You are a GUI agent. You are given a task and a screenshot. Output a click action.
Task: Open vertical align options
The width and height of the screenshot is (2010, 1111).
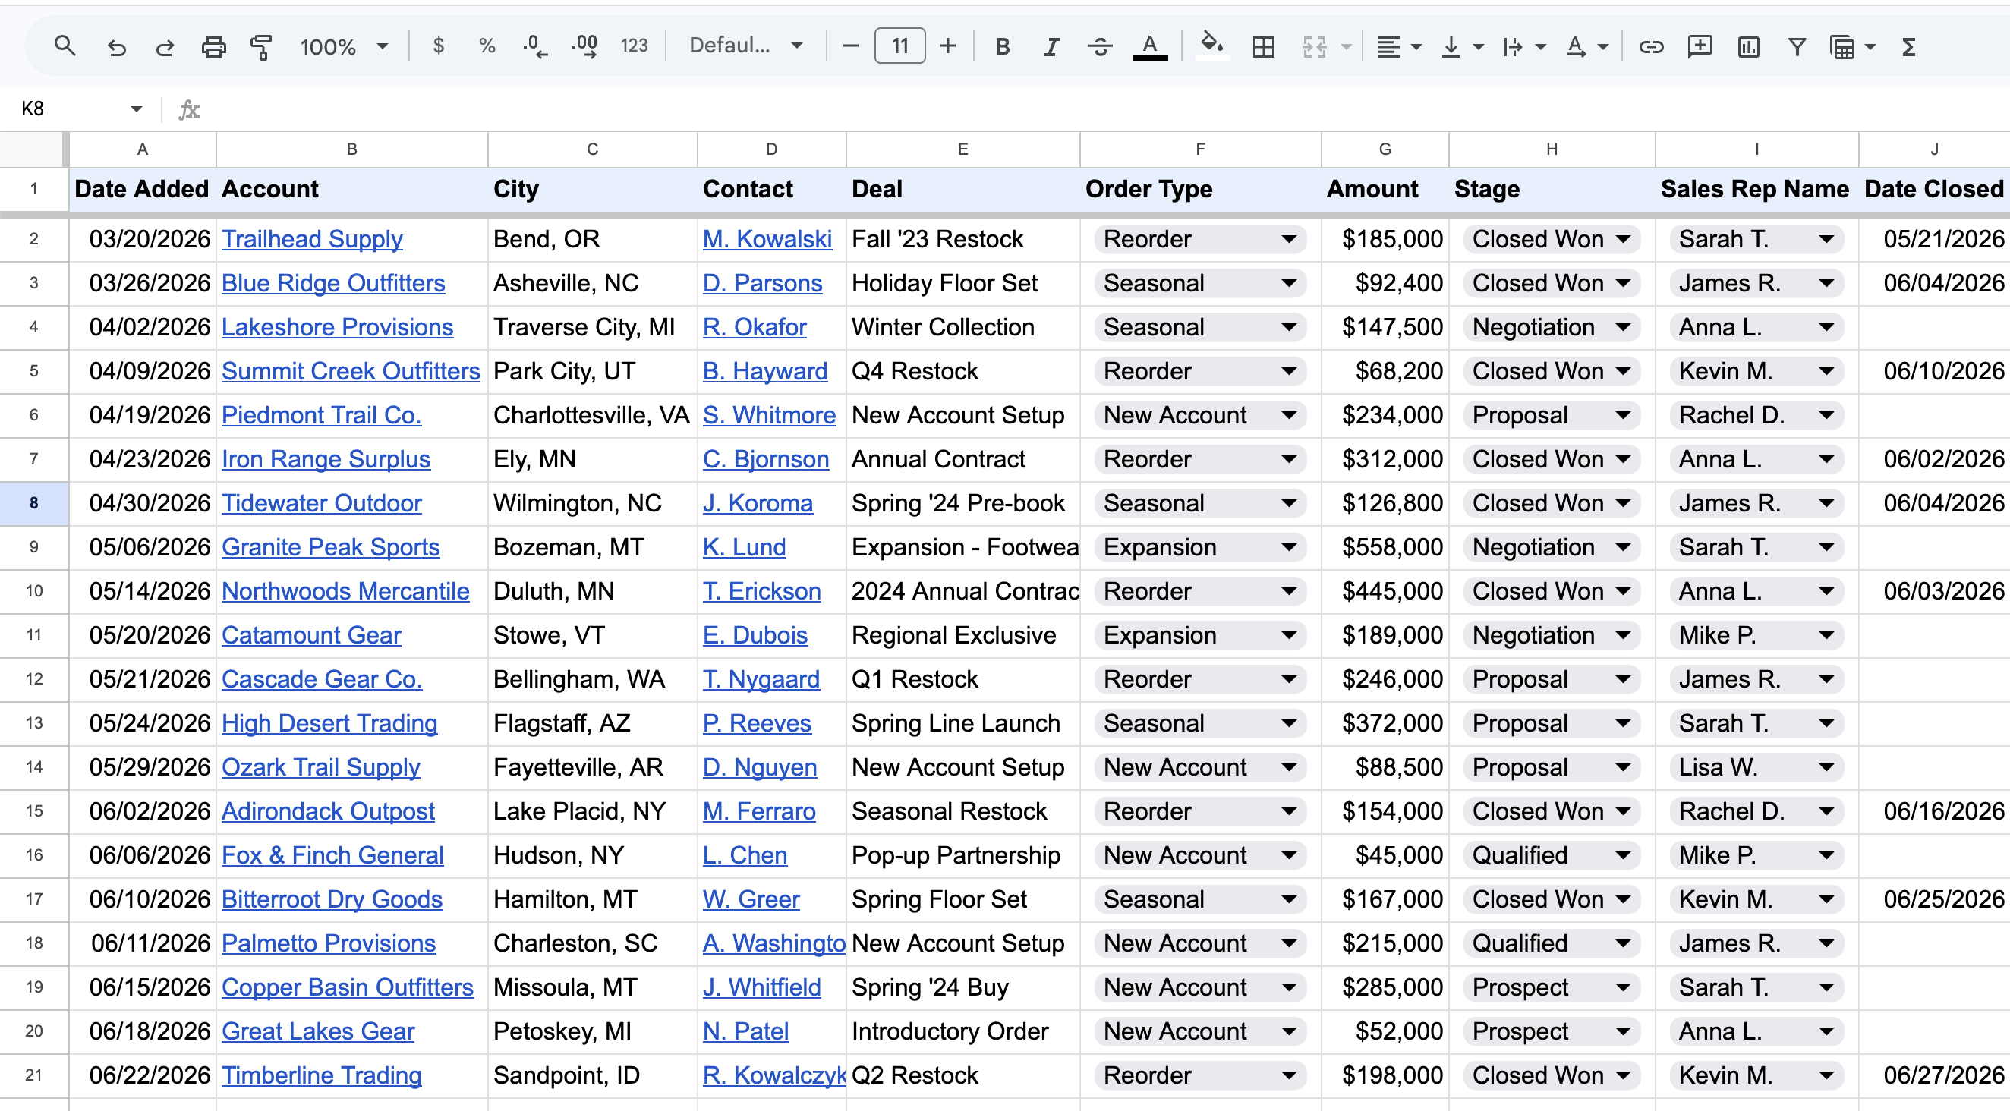pyautogui.click(x=1460, y=47)
